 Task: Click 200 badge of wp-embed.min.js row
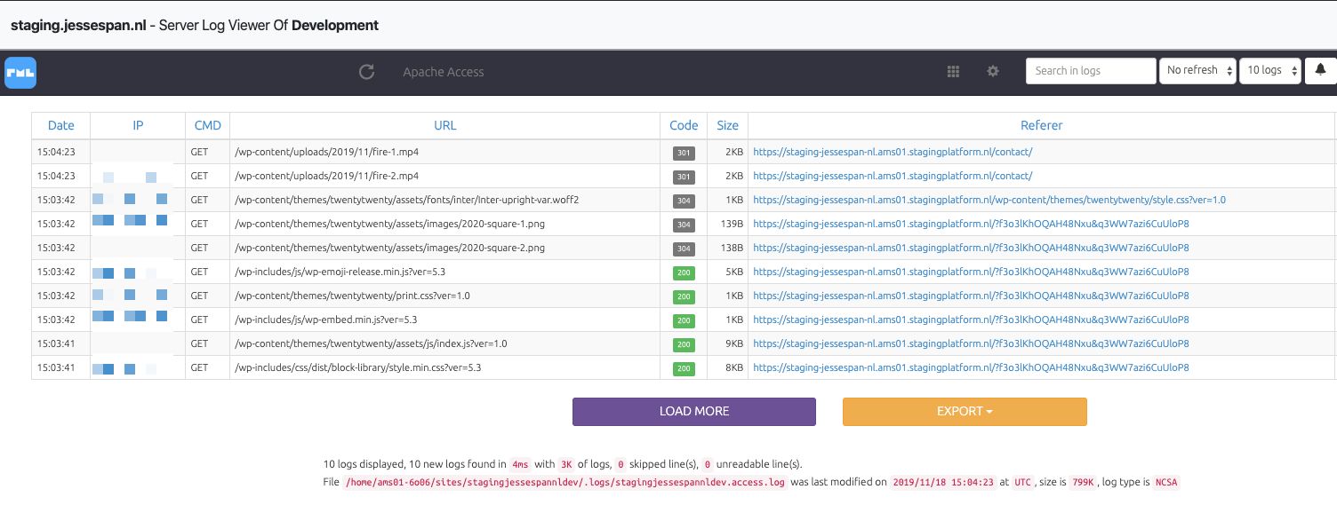pos(684,320)
